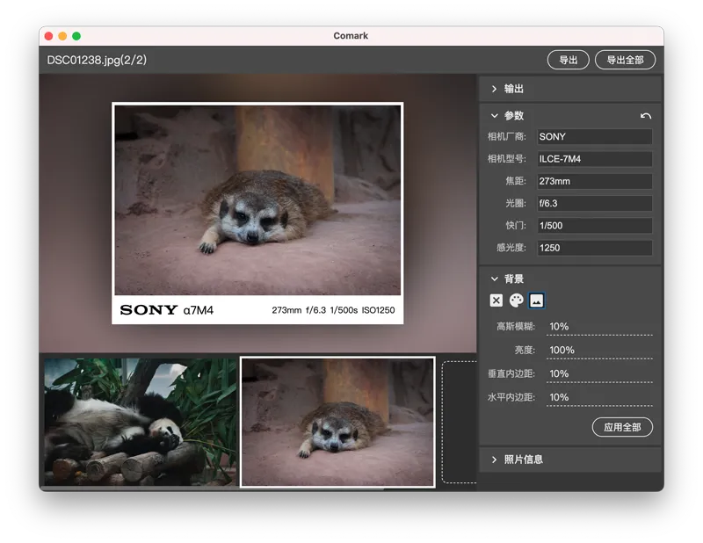
Task: Click the 高斯模糊 label
Action: coord(516,327)
